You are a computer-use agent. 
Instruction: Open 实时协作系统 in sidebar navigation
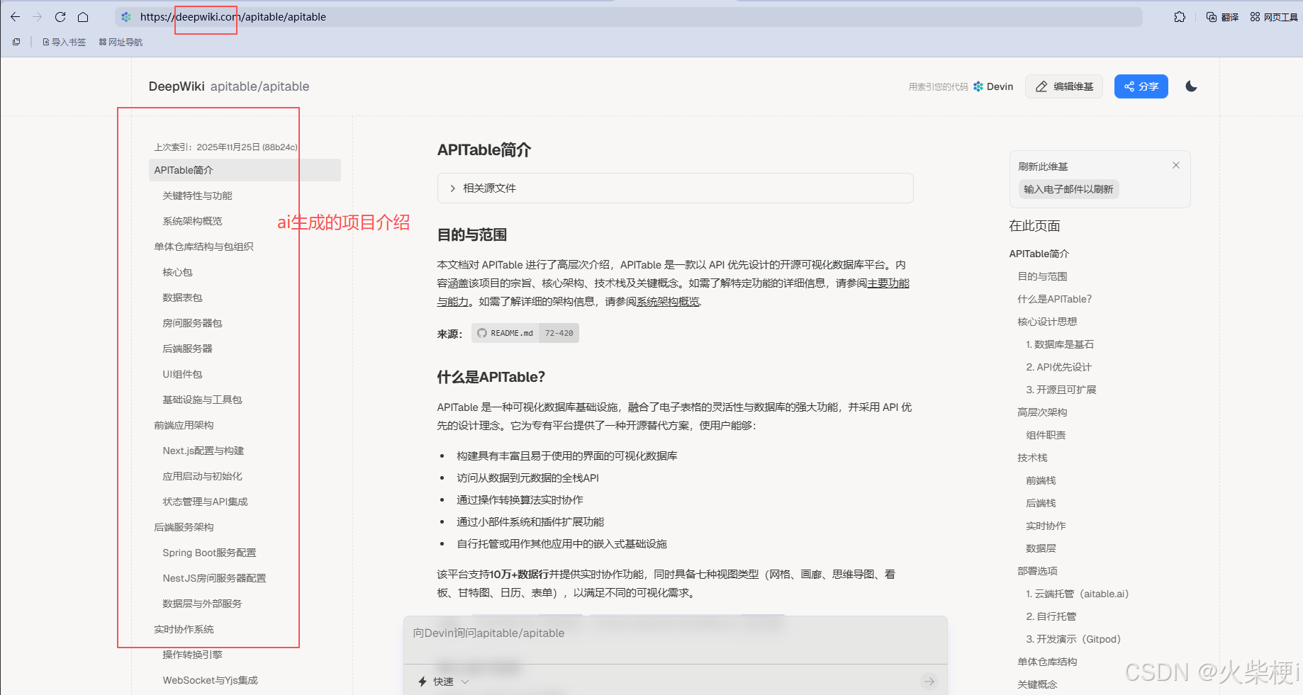(183, 629)
